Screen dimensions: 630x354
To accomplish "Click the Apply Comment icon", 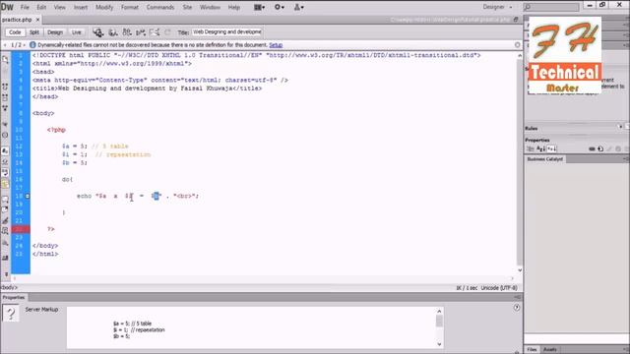I will pos(5,199).
